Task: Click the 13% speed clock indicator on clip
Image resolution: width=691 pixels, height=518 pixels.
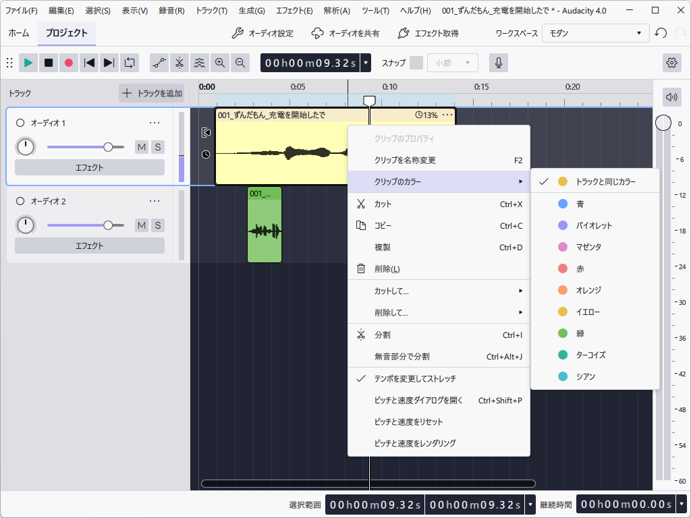Action: click(426, 115)
